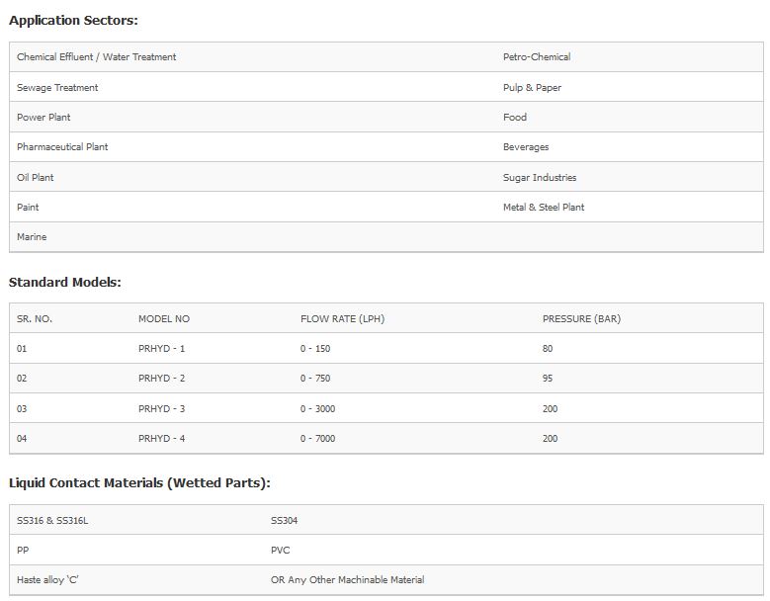Click the Pulp & Paper entry

[532, 88]
